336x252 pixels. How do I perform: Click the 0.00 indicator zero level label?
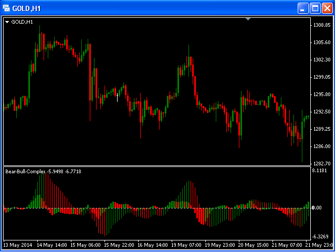click(x=317, y=208)
